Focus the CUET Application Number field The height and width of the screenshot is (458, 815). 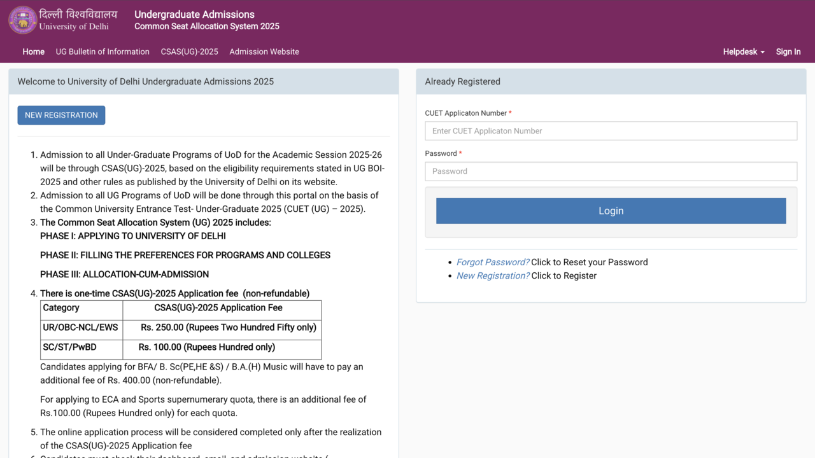coord(611,131)
